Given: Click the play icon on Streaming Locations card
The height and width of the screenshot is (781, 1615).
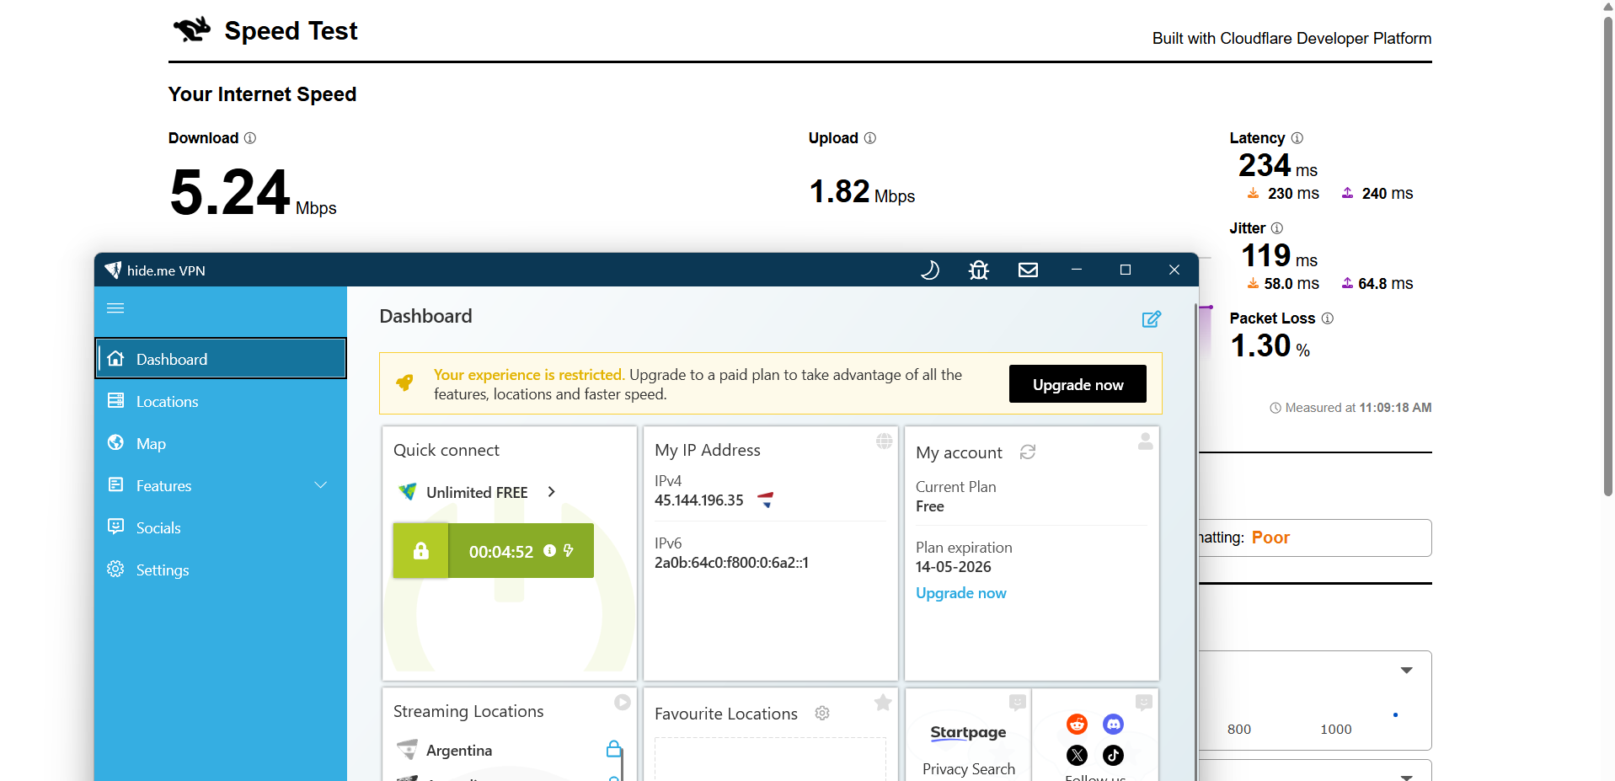Looking at the screenshot, I should pyautogui.click(x=623, y=703).
